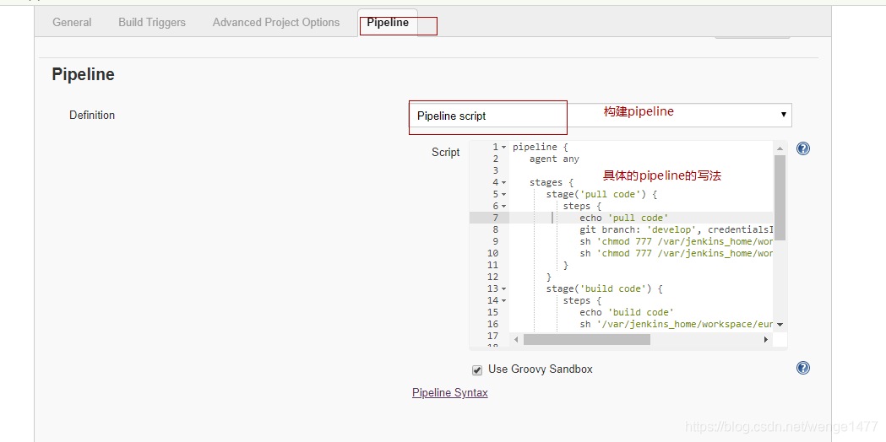The image size is (886, 442).
Task: Click the Script label
Action: (446, 153)
